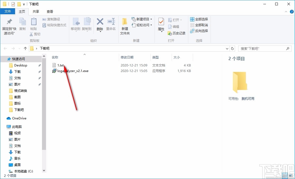The width and height of the screenshot is (295, 179).
Task: Switch to the 查看 (View) tab
Action: click(50, 11)
